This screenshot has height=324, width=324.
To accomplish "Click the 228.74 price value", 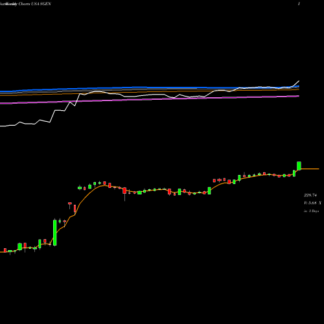I will tap(310, 195).
